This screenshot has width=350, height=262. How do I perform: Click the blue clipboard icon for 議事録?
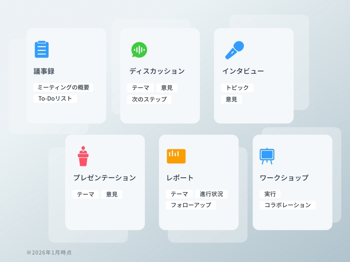point(42,49)
